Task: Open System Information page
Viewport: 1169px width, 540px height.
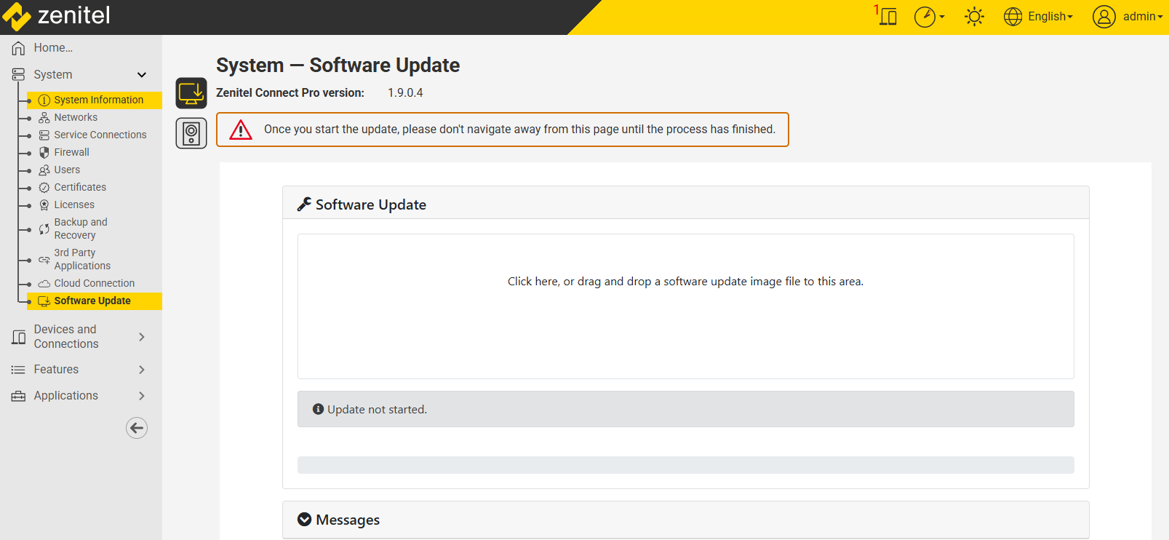Action: 98,100
